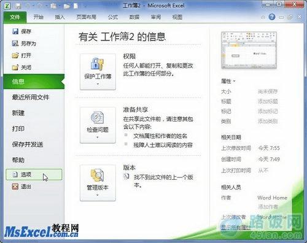Click the 从不 last printed value

click(263, 170)
